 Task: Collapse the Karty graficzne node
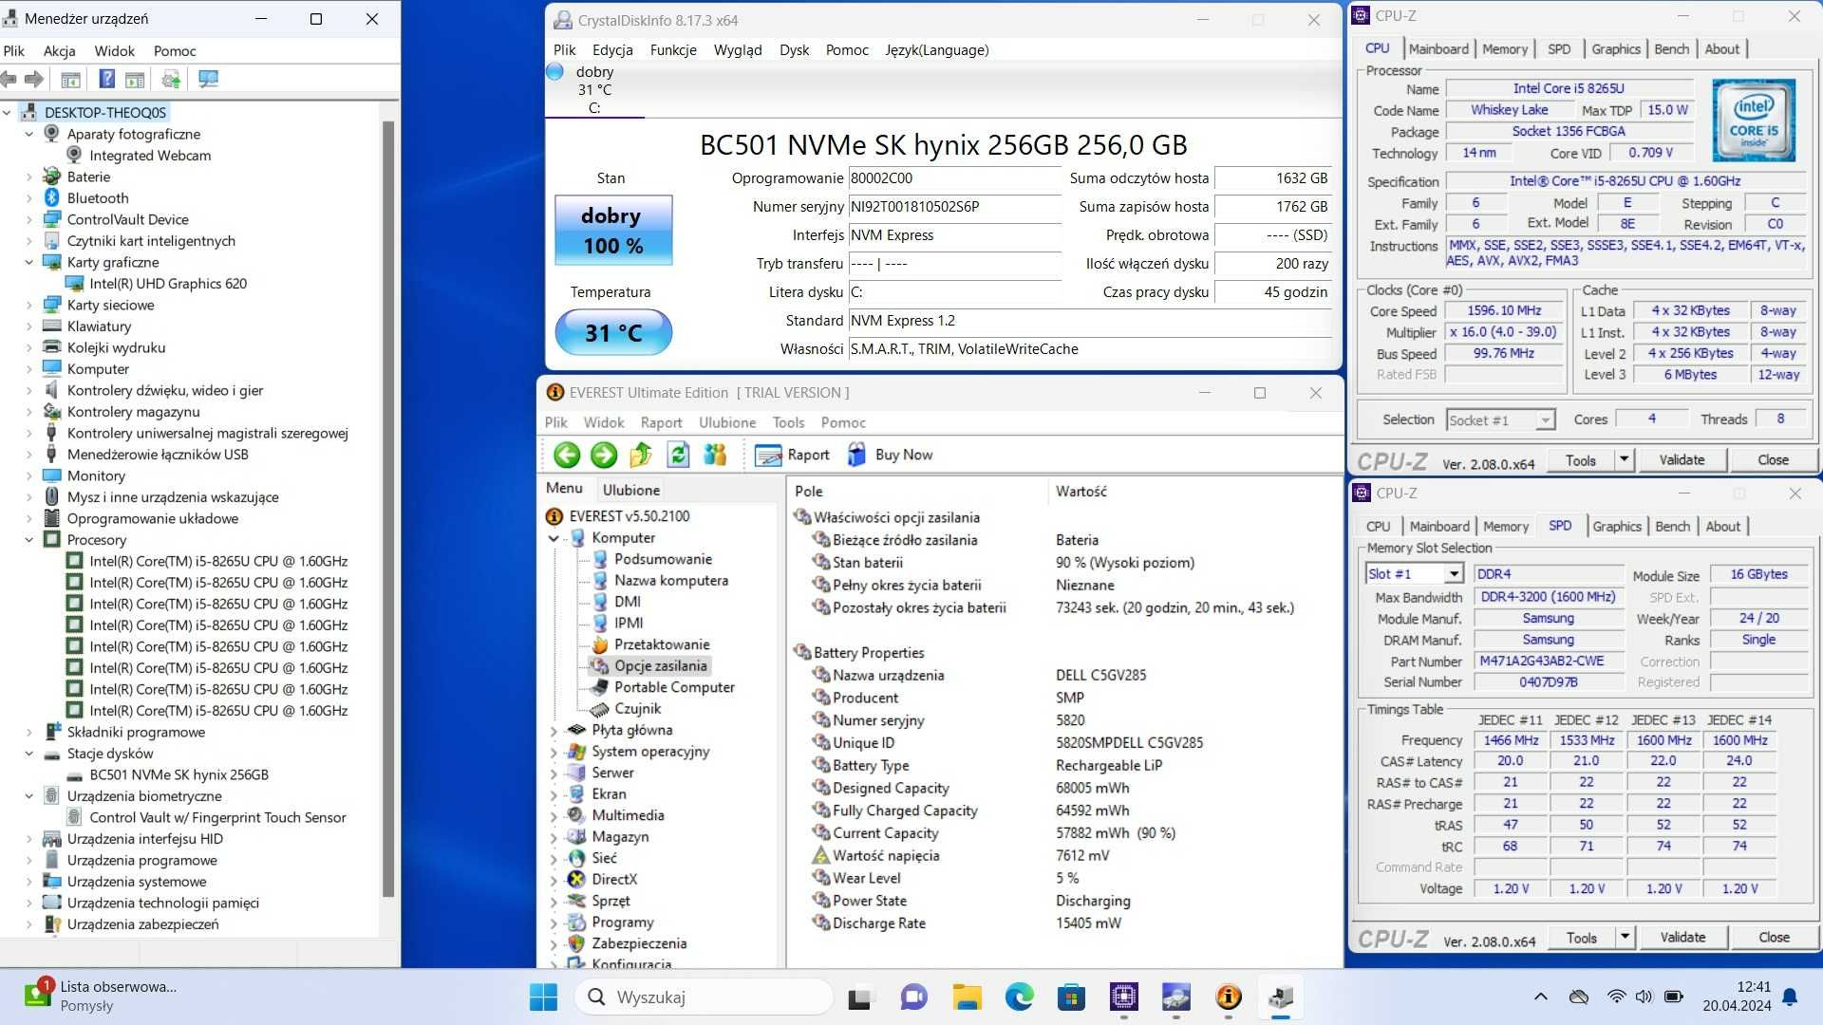point(28,263)
